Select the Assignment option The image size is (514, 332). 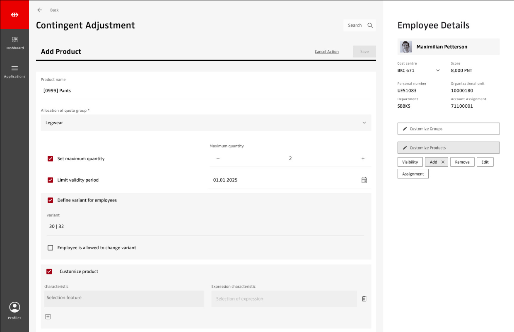(413, 174)
